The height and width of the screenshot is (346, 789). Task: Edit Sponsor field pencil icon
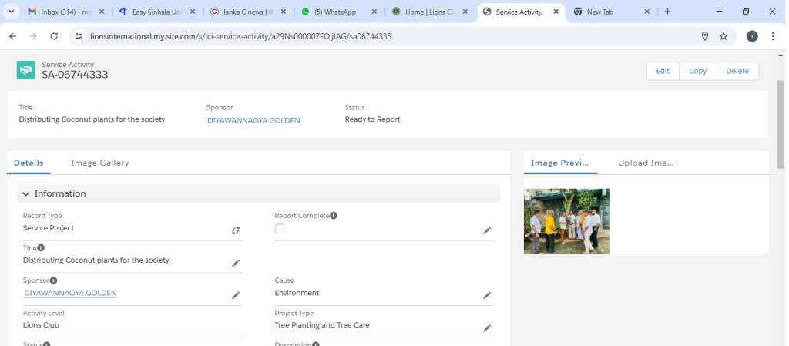click(236, 296)
